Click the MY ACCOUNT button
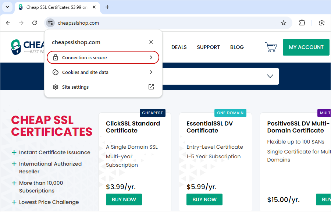Image resolution: width=331 pixels, height=212 pixels. 306,47
